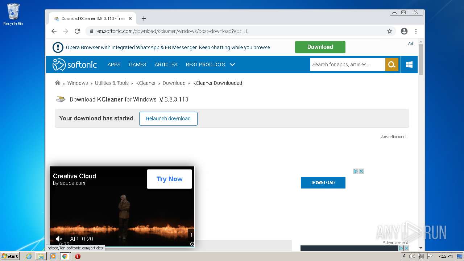
Task: Open the ARTICLES menu item
Action: [x=166, y=65]
